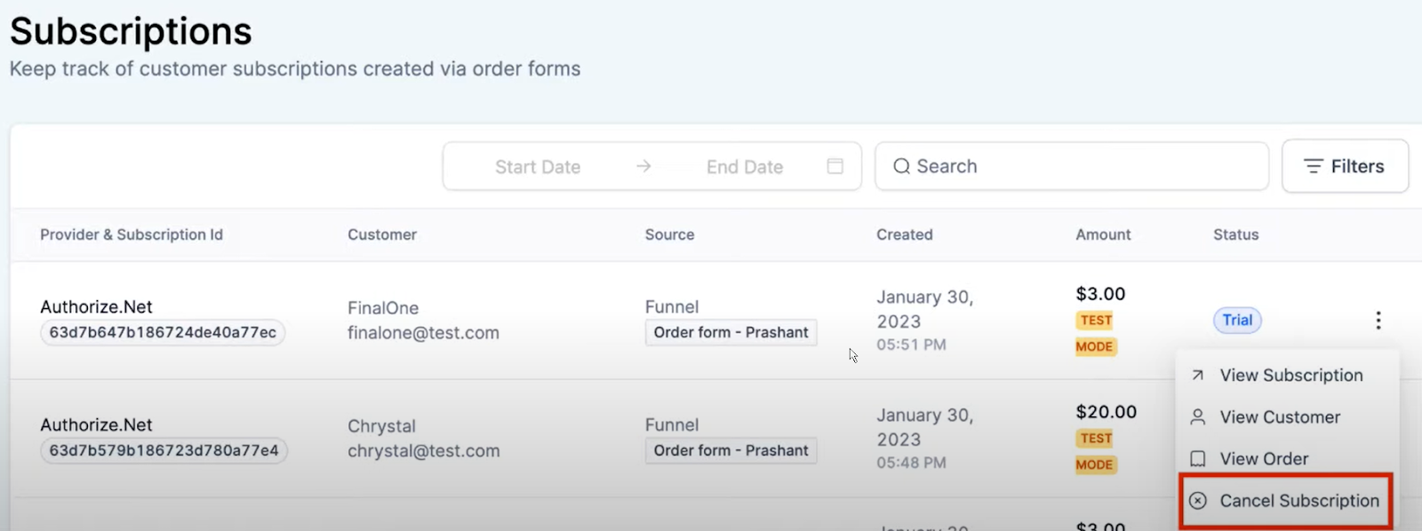1422x531 pixels.
Task: Open the Filters button
Action: click(1345, 166)
